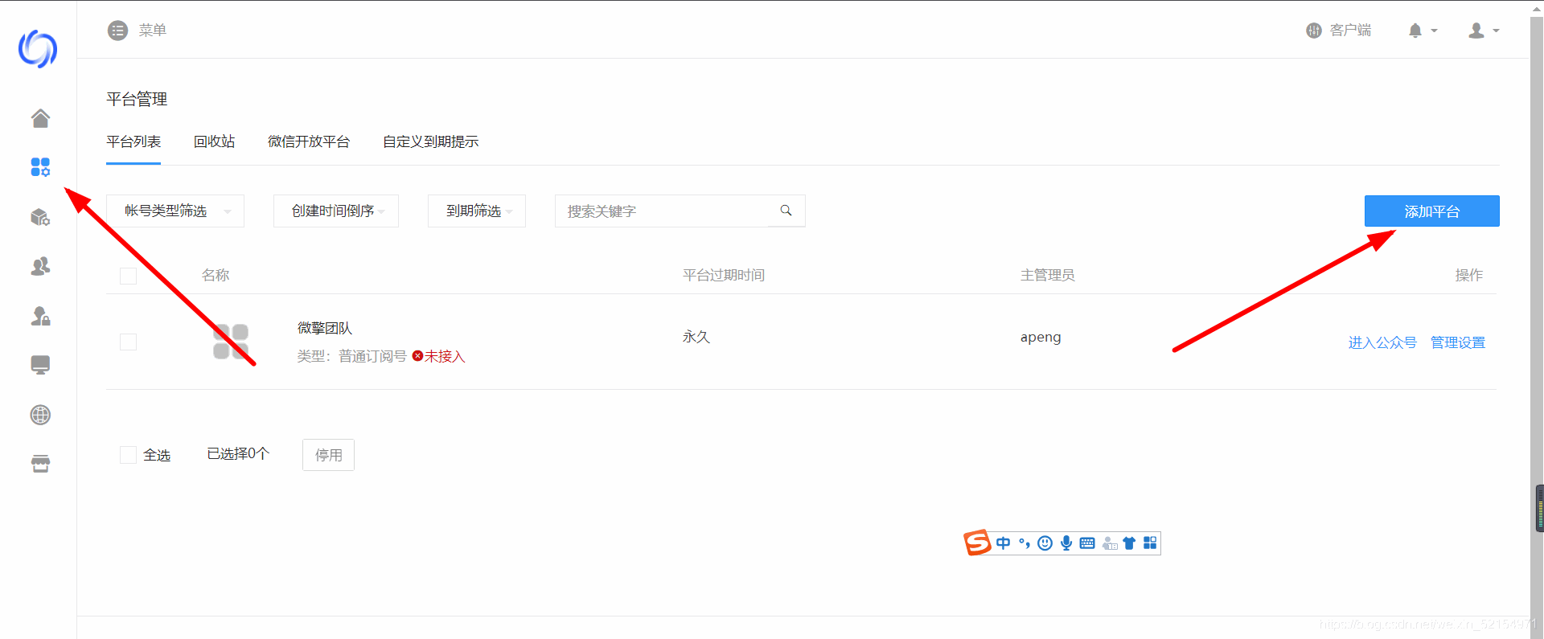Click the 进入公众号 link
1544x639 pixels.
coord(1382,342)
